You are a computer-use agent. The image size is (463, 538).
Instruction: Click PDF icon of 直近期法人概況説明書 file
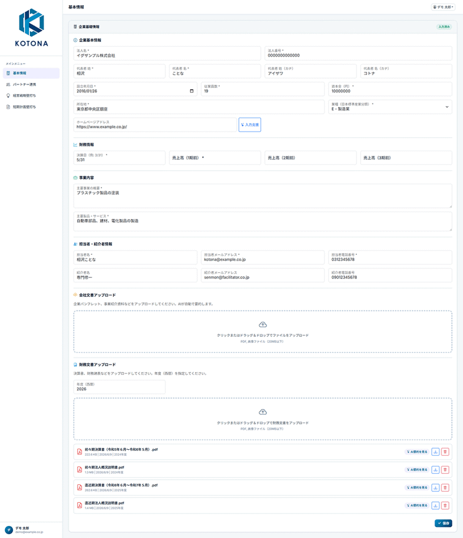pos(79,505)
